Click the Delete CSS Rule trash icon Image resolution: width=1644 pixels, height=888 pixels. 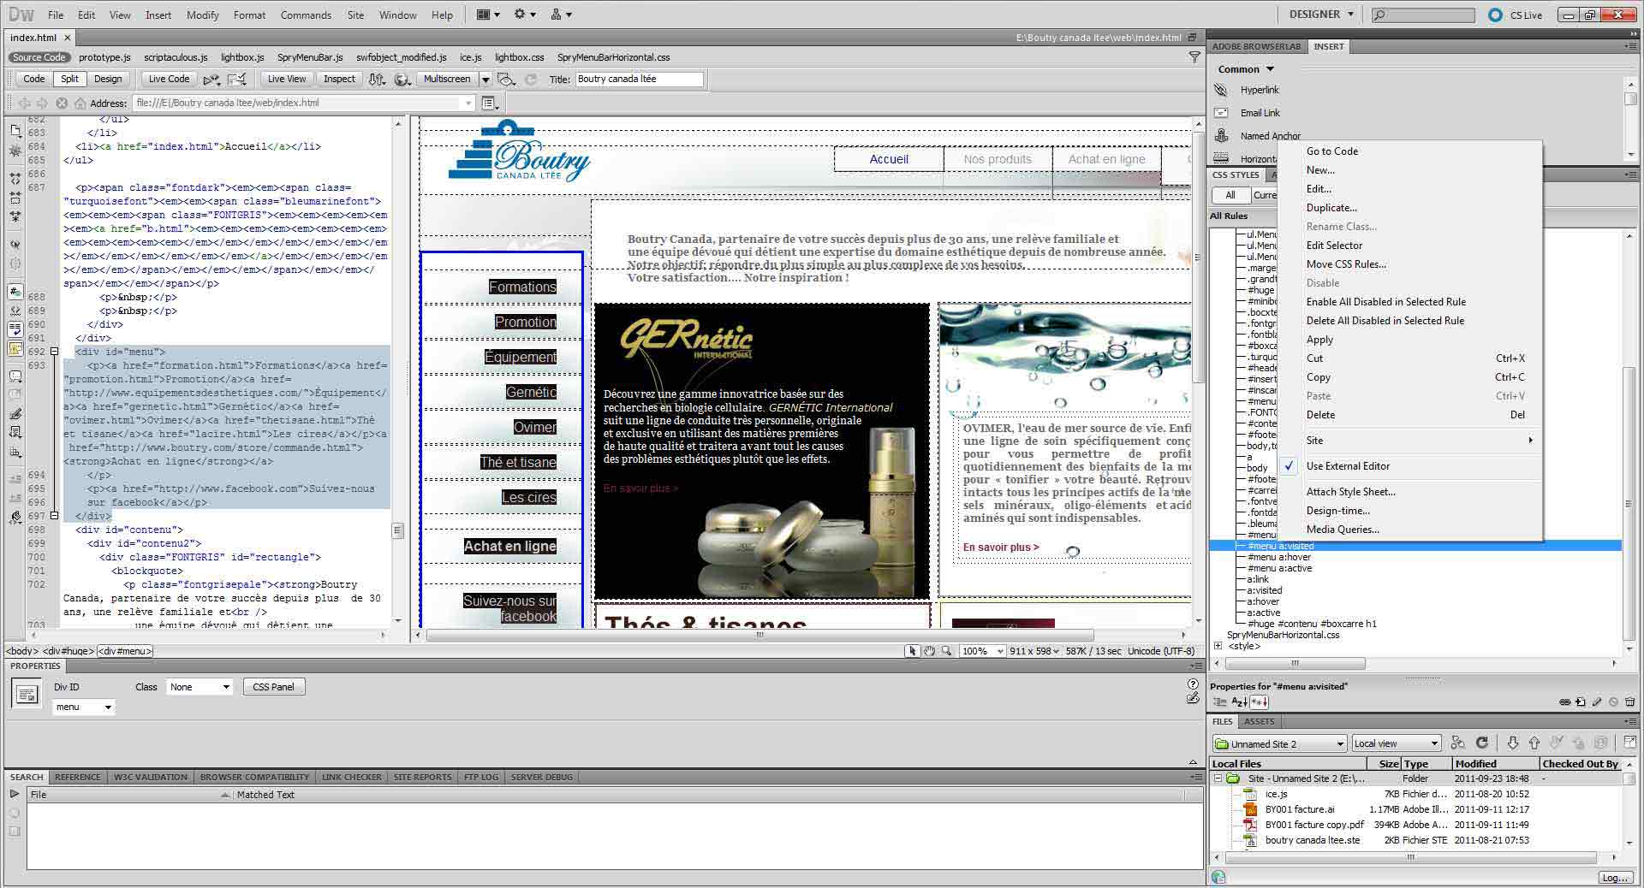click(x=1629, y=702)
